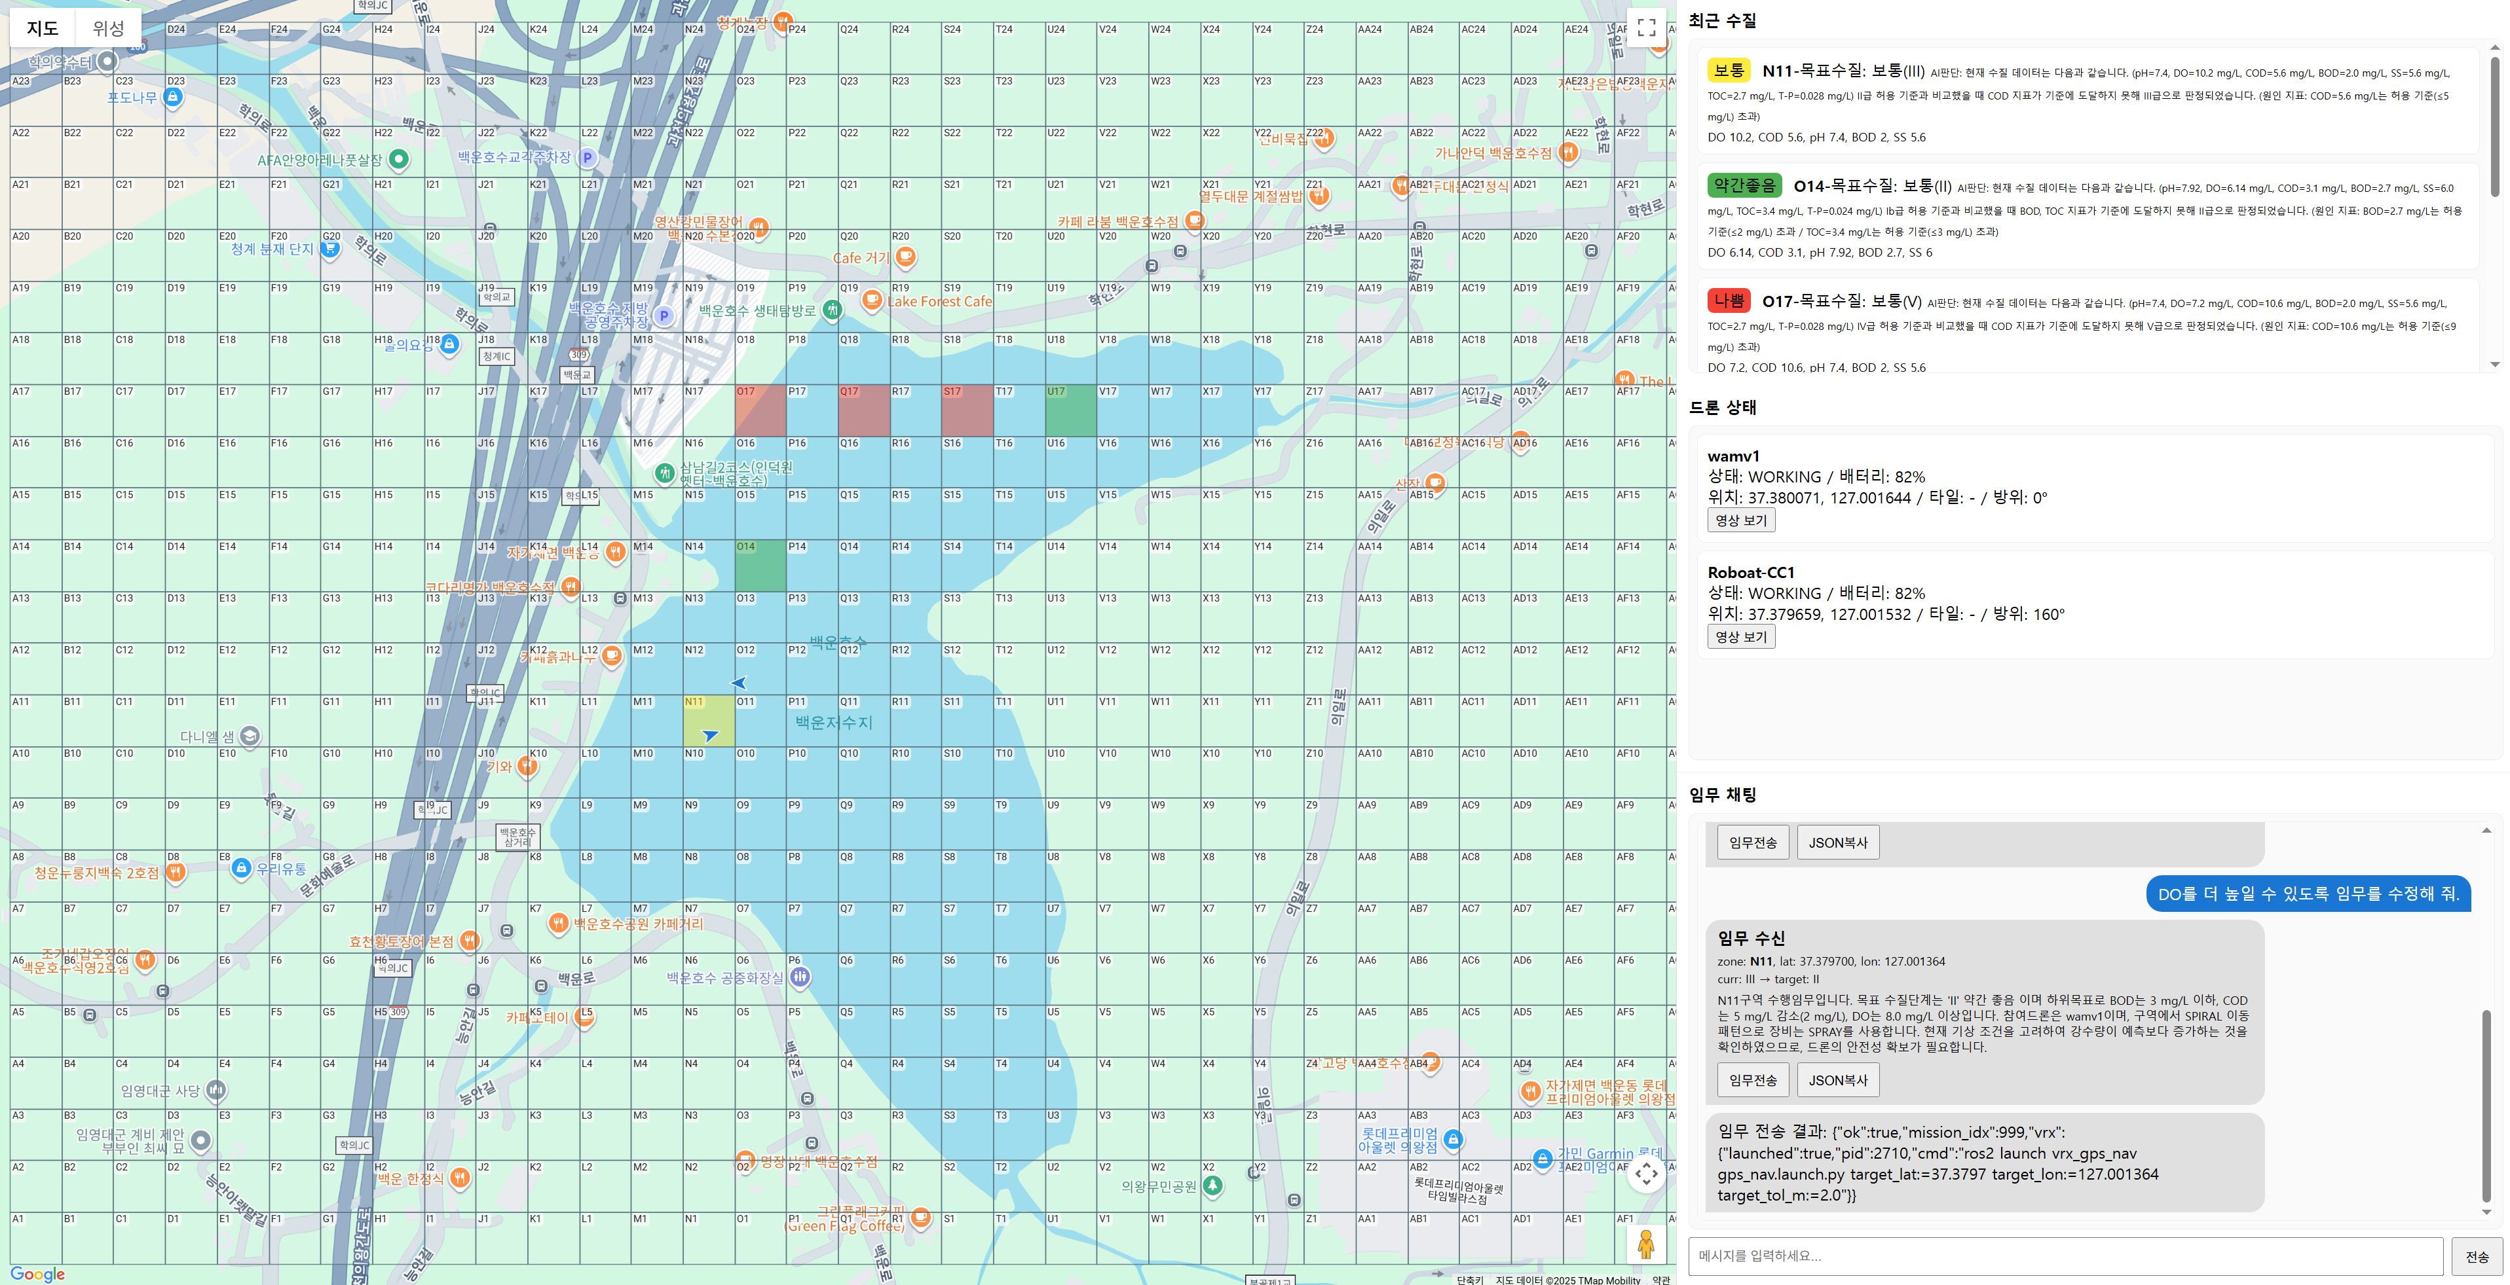Click up arrow of mission chat scrollbar
Screen dimensions: 2510x1285
(2486, 831)
